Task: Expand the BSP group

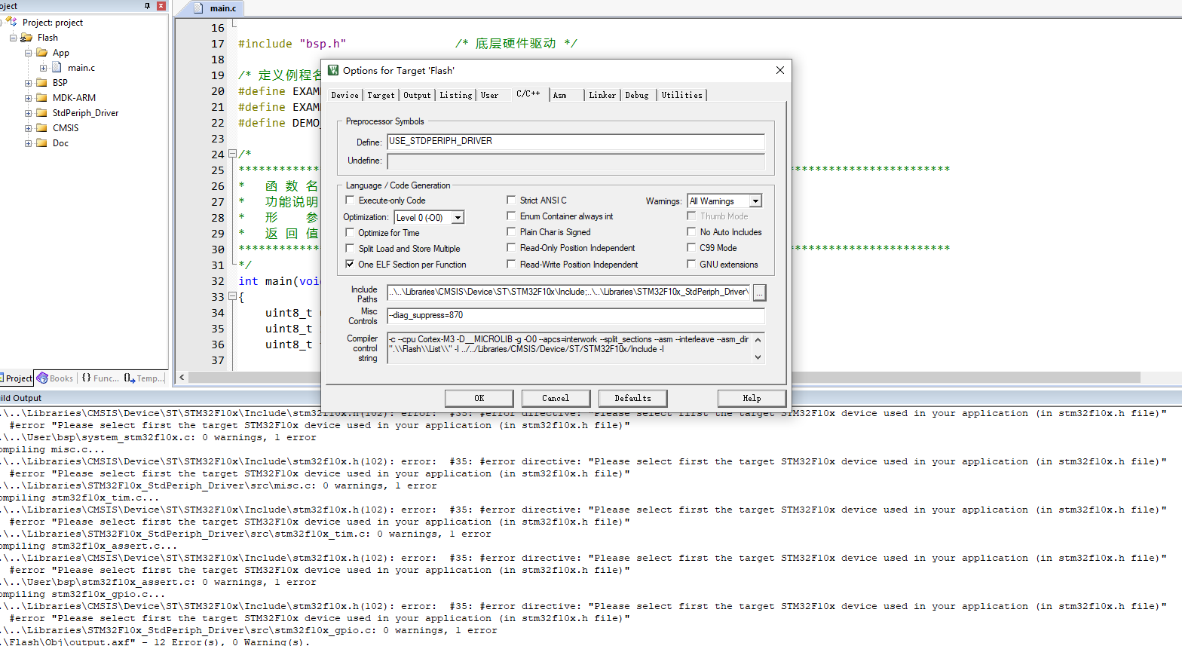Action: tap(28, 83)
